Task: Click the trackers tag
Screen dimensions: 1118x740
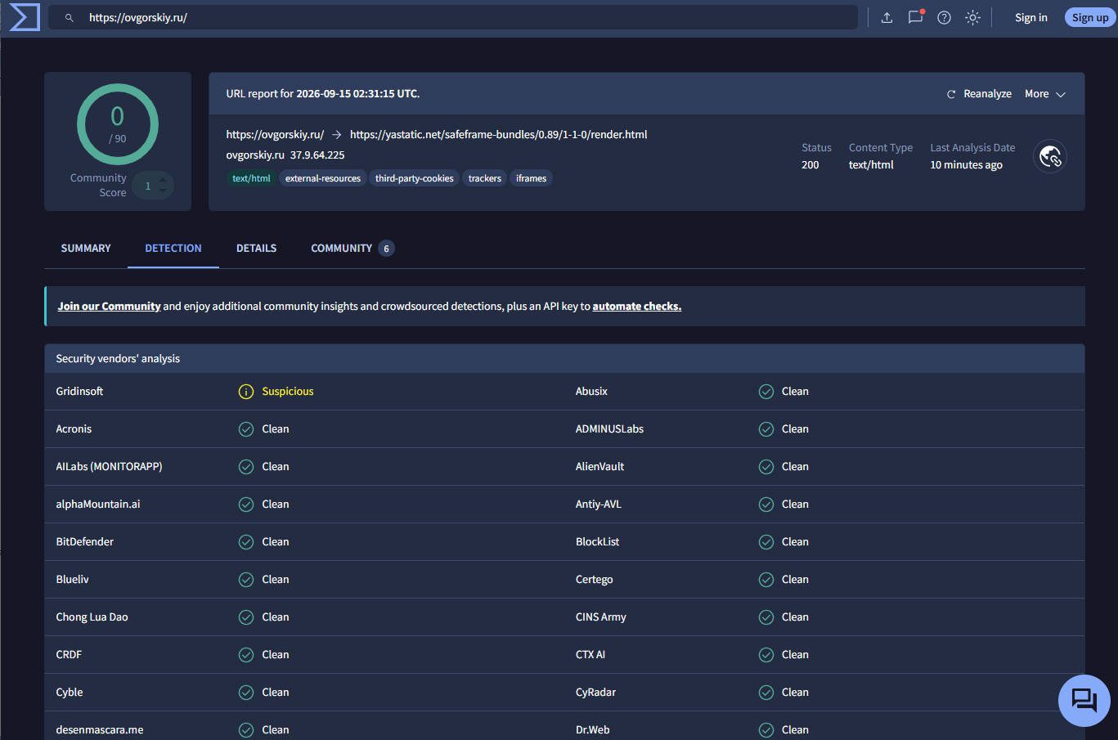Action: (x=485, y=178)
